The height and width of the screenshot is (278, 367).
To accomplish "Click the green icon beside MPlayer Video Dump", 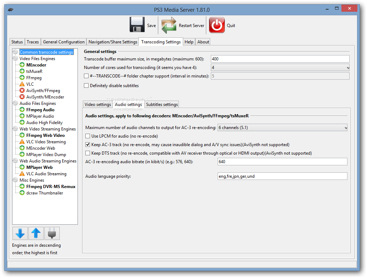I will pyautogui.click(x=22, y=154).
